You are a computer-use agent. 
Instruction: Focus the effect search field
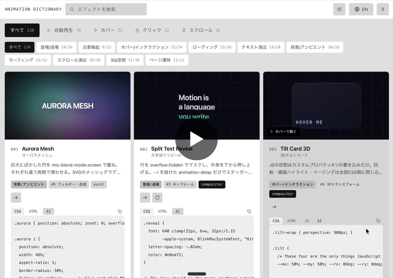(106, 9)
